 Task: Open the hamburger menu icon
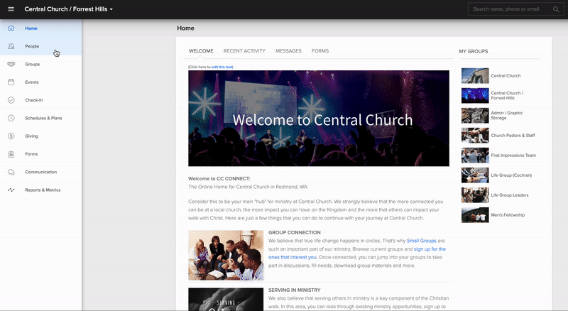(11, 9)
